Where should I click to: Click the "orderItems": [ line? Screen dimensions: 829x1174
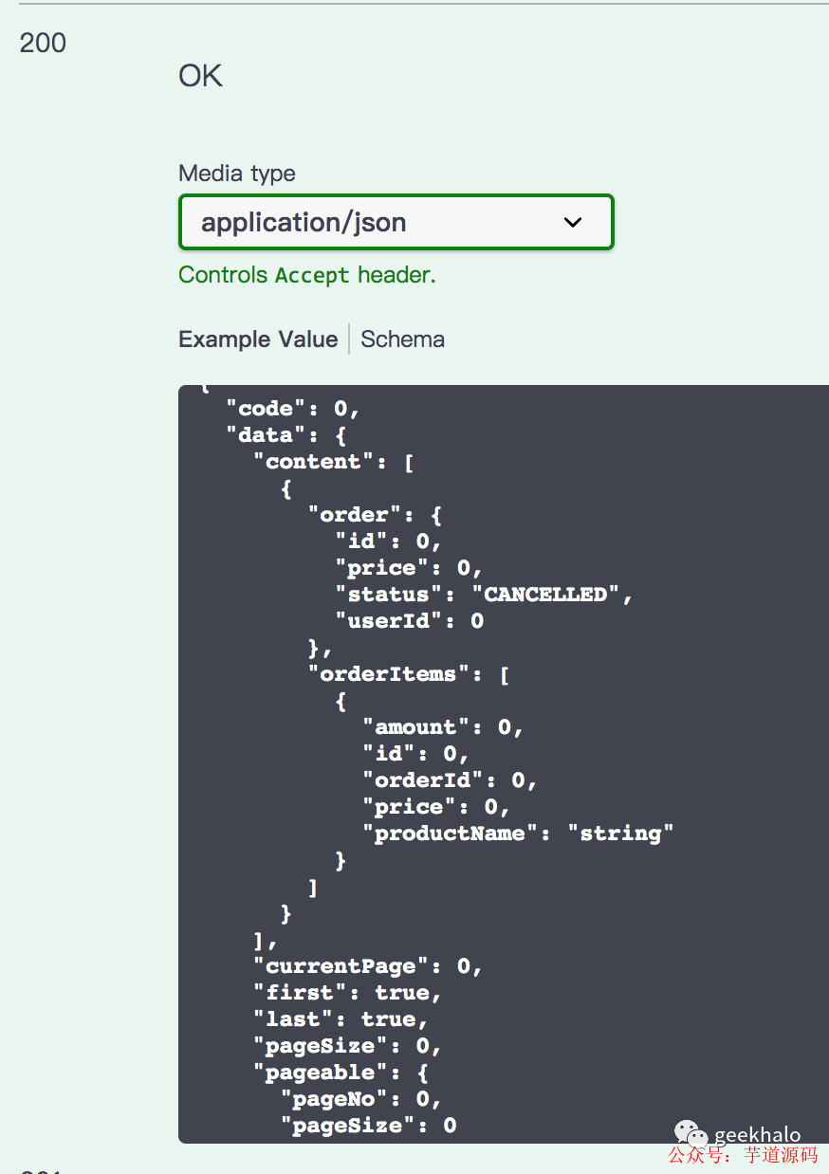coord(409,674)
